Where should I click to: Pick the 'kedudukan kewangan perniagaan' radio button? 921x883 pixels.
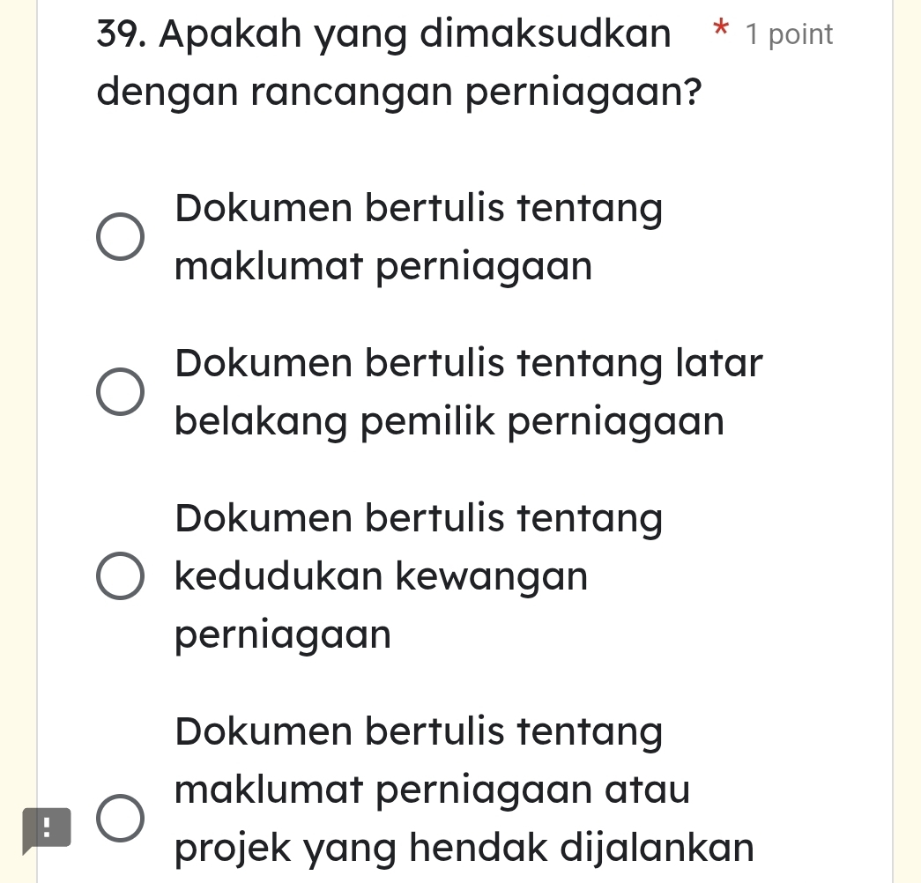tap(119, 577)
